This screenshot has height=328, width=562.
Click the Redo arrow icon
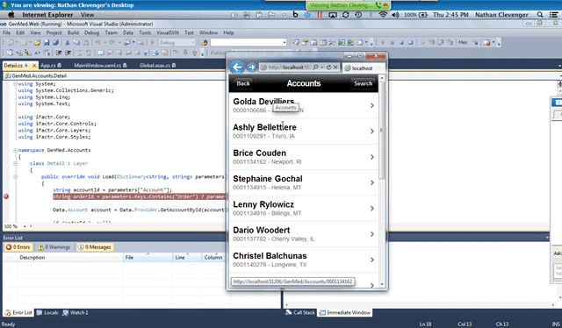(x=112, y=42)
